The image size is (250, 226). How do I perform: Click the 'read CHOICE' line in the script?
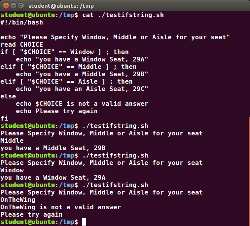point(22,45)
